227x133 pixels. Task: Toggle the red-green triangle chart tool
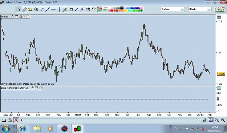tap(100, 9)
